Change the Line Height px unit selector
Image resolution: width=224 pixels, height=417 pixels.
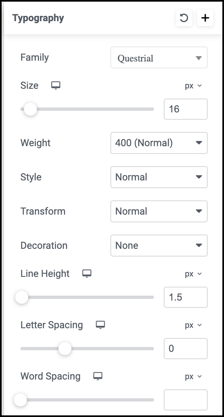pos(193,274)
